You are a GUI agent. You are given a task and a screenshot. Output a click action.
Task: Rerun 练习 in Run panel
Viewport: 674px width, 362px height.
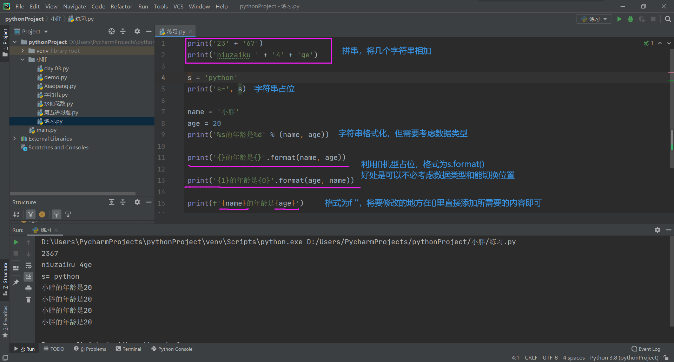pos(16,242)
